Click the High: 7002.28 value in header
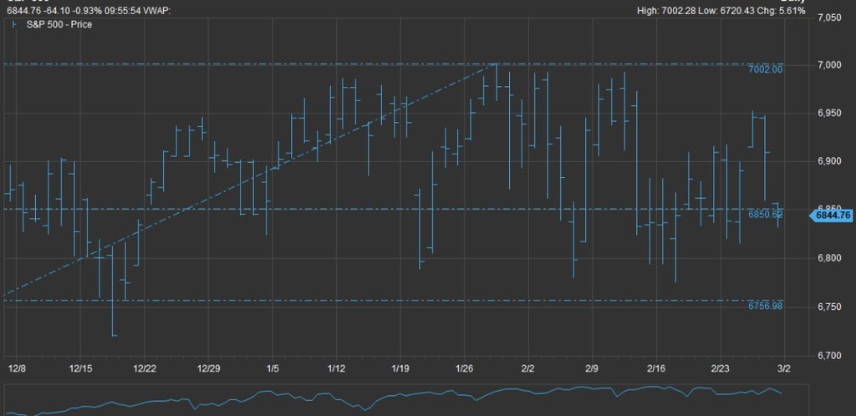Screen dimensions: 856x416 point(666,10)
